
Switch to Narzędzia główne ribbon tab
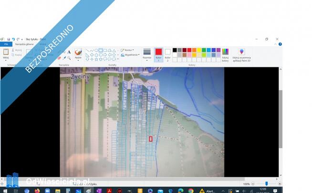pos(24,44)
